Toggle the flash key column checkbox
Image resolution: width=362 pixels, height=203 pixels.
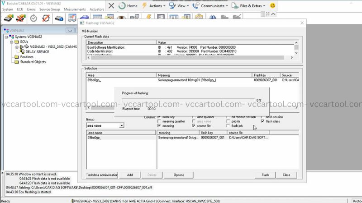[x=159, y=117]
